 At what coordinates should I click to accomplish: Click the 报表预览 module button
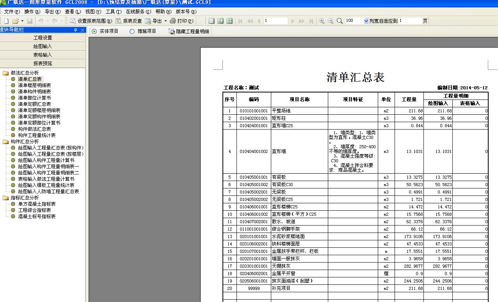tap(43, 64)
